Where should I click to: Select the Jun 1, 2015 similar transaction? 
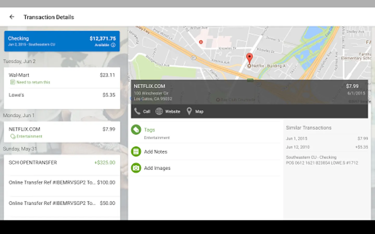pyautogui.click(x=327, y=139)
